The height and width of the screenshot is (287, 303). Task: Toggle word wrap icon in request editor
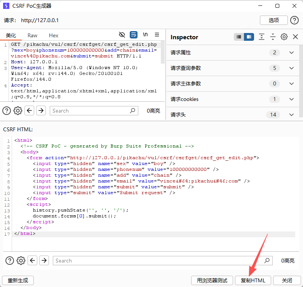point(134,35)
